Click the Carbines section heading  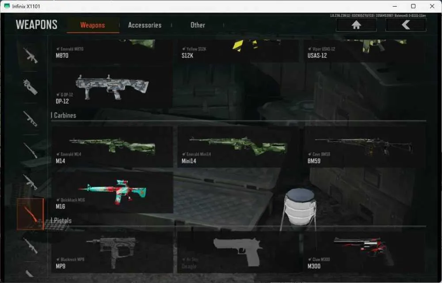coord(65,115)
